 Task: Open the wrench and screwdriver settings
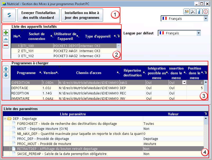193,12
